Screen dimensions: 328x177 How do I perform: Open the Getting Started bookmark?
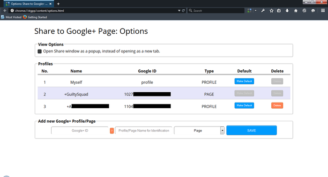coord(35,17)
